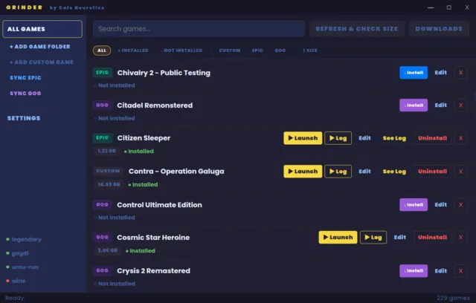Install Control Ultimate Edition

(x=414, y=205)
